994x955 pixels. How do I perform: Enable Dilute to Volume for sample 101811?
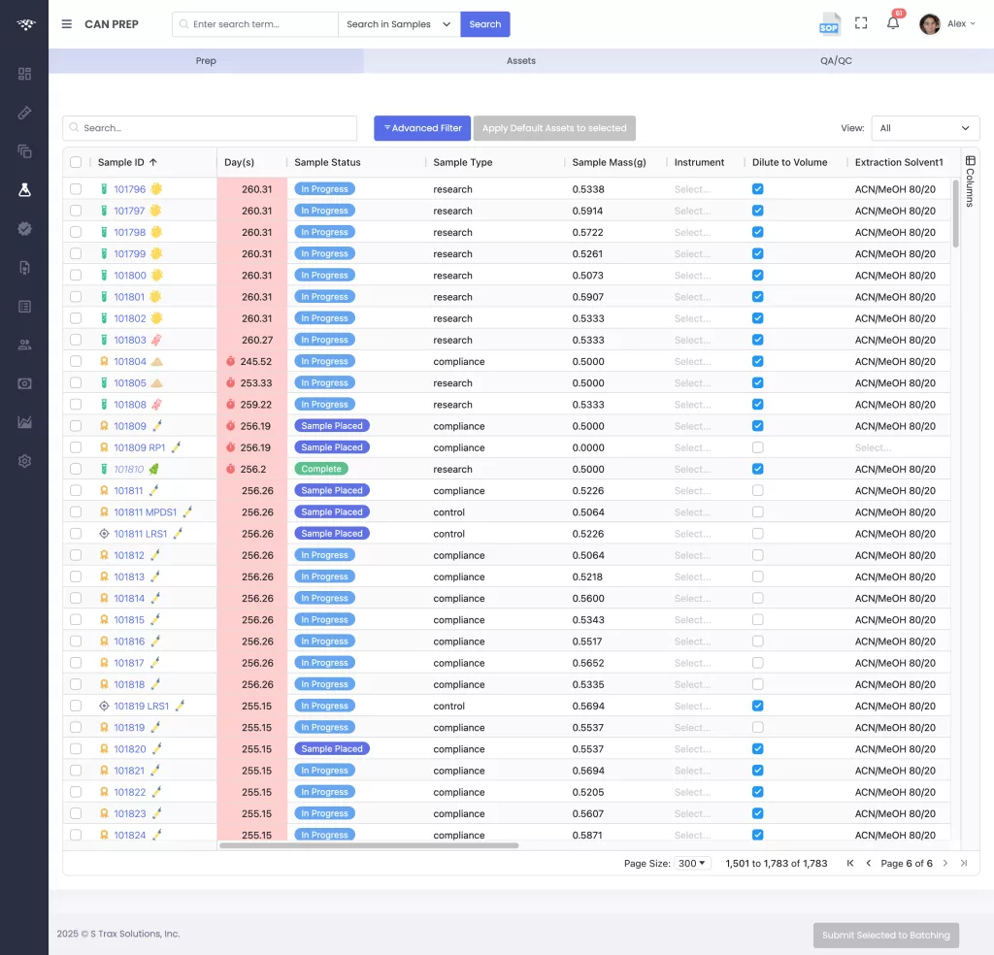[757, 490]
